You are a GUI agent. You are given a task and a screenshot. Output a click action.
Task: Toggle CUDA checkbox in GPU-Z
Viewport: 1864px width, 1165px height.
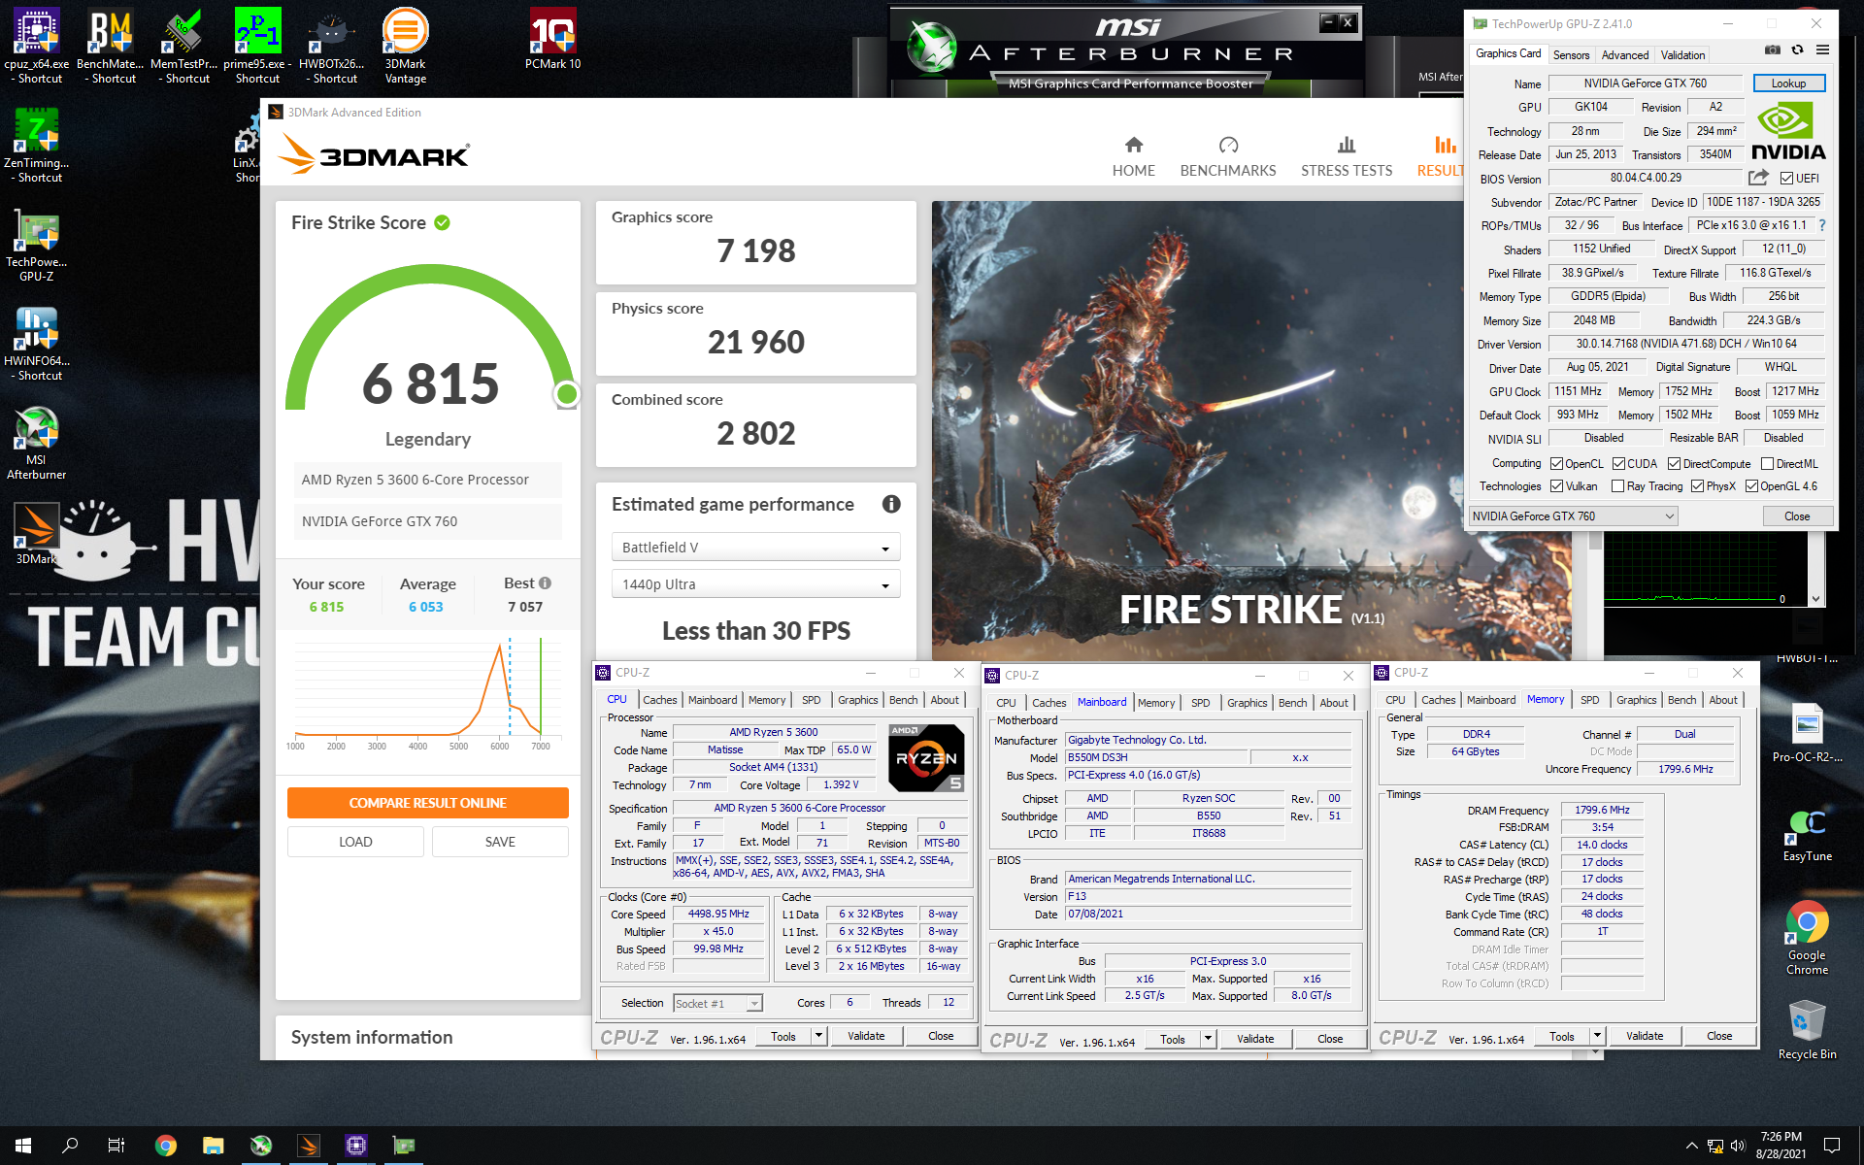[x=1618, y=464]
